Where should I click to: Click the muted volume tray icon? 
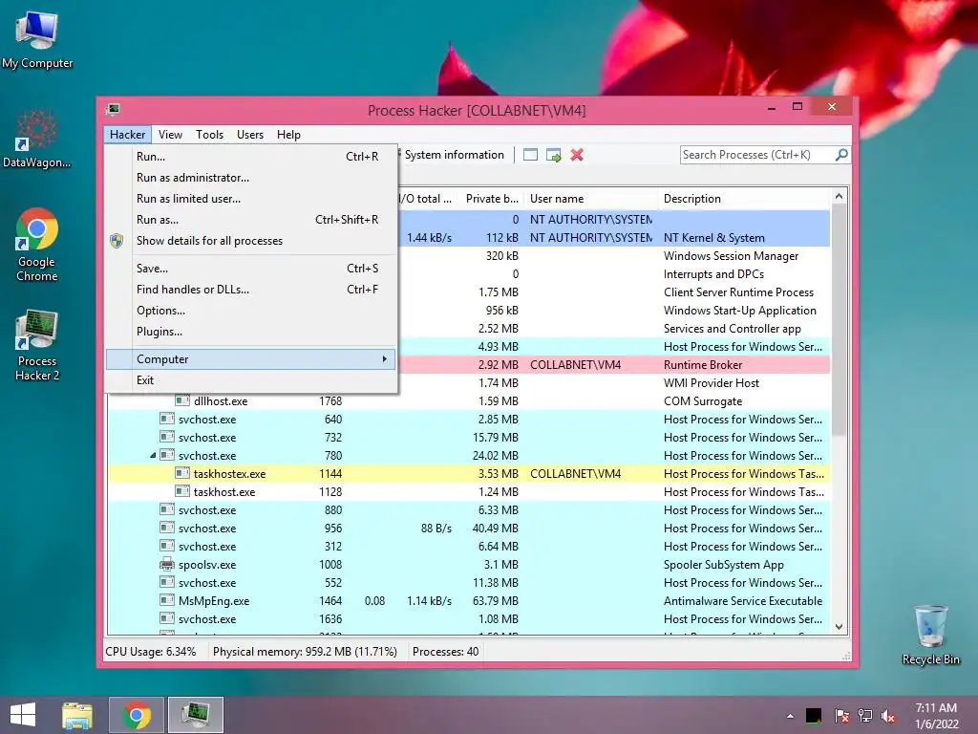(888, 716)
